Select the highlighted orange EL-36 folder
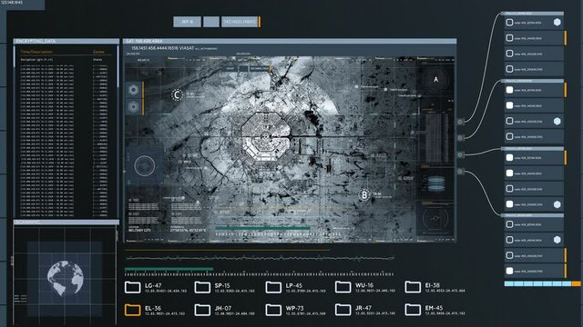 click(132, 310)
